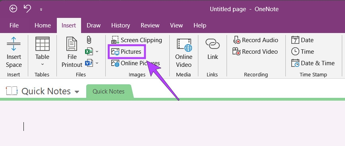Open the Quick Notes notebook dropdown
Image resolution: width=345 pixels, height=146 pixels.
[77, 91]
